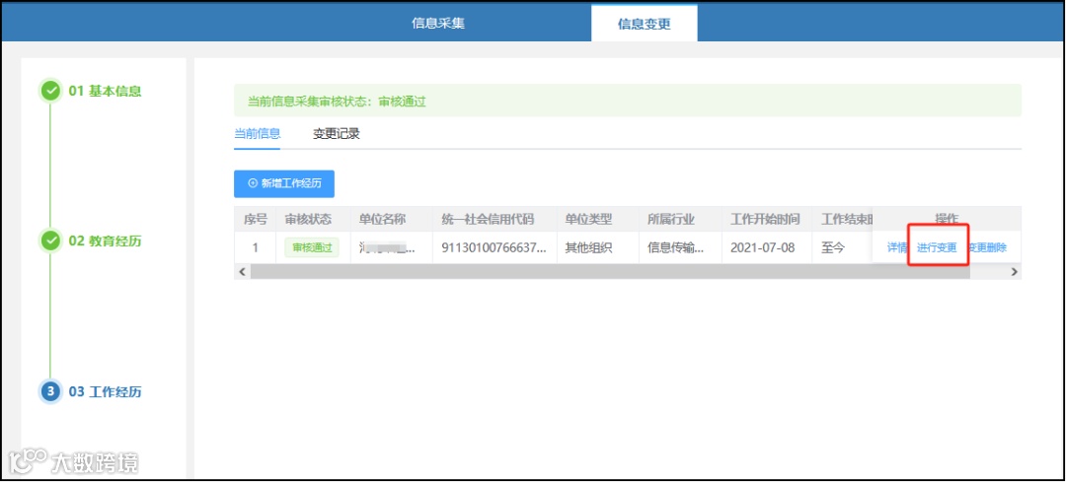Click the 变更删除 link
This screenshot has height=482, width=1066.
[x=987, y=247]
